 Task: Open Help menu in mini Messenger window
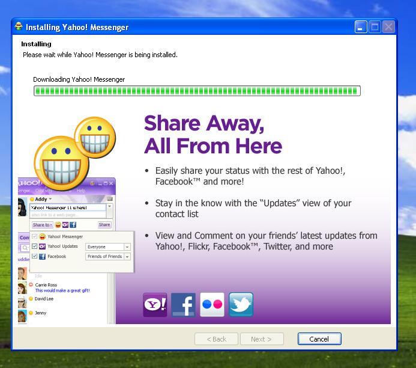[81, 191]
